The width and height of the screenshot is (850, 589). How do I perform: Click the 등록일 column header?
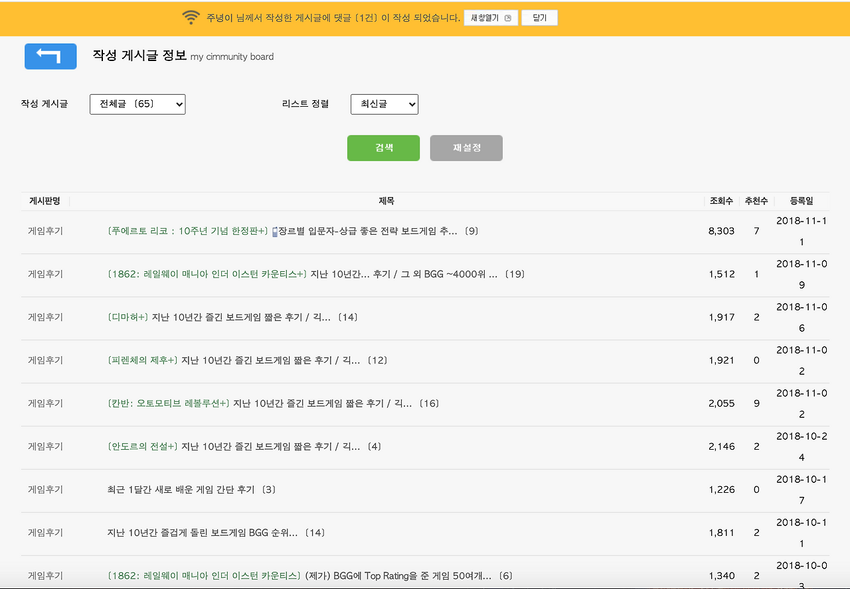click(x=801, y=201)
